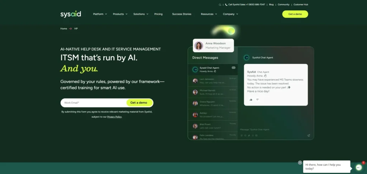Open Levi Jameson's conversation

click(x=213, y=81)
